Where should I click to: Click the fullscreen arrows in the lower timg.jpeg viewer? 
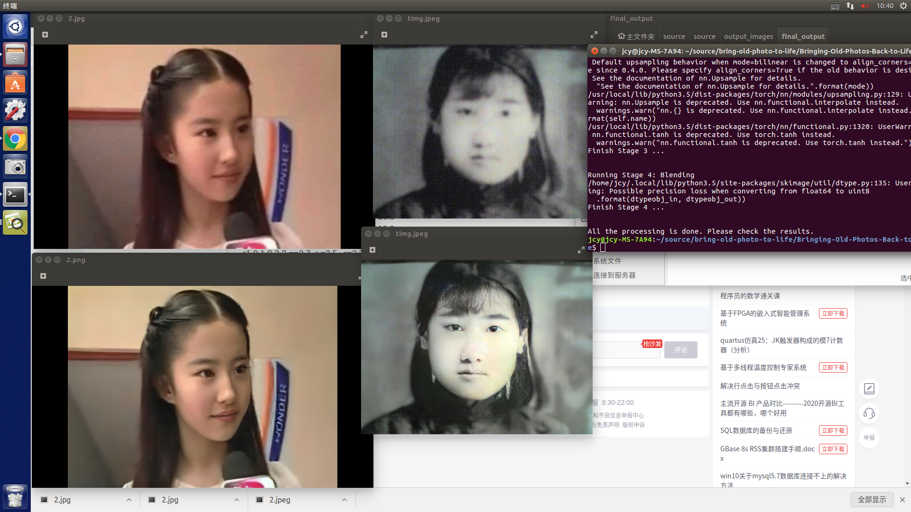[x=581, y=250]
